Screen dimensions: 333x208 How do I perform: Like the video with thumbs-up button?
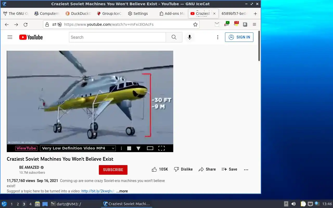[160, 169]
